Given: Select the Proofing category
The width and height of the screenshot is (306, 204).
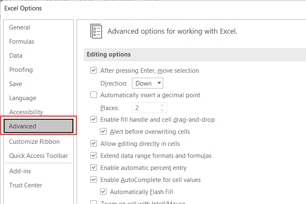Looking at the screenshot, I should [x=21, y=70].
